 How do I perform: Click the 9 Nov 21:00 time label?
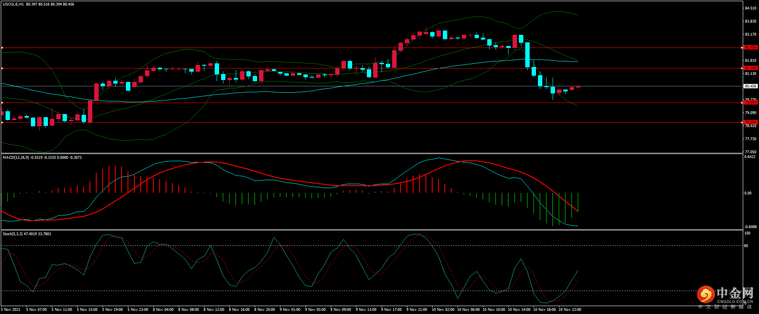(417, 310)
